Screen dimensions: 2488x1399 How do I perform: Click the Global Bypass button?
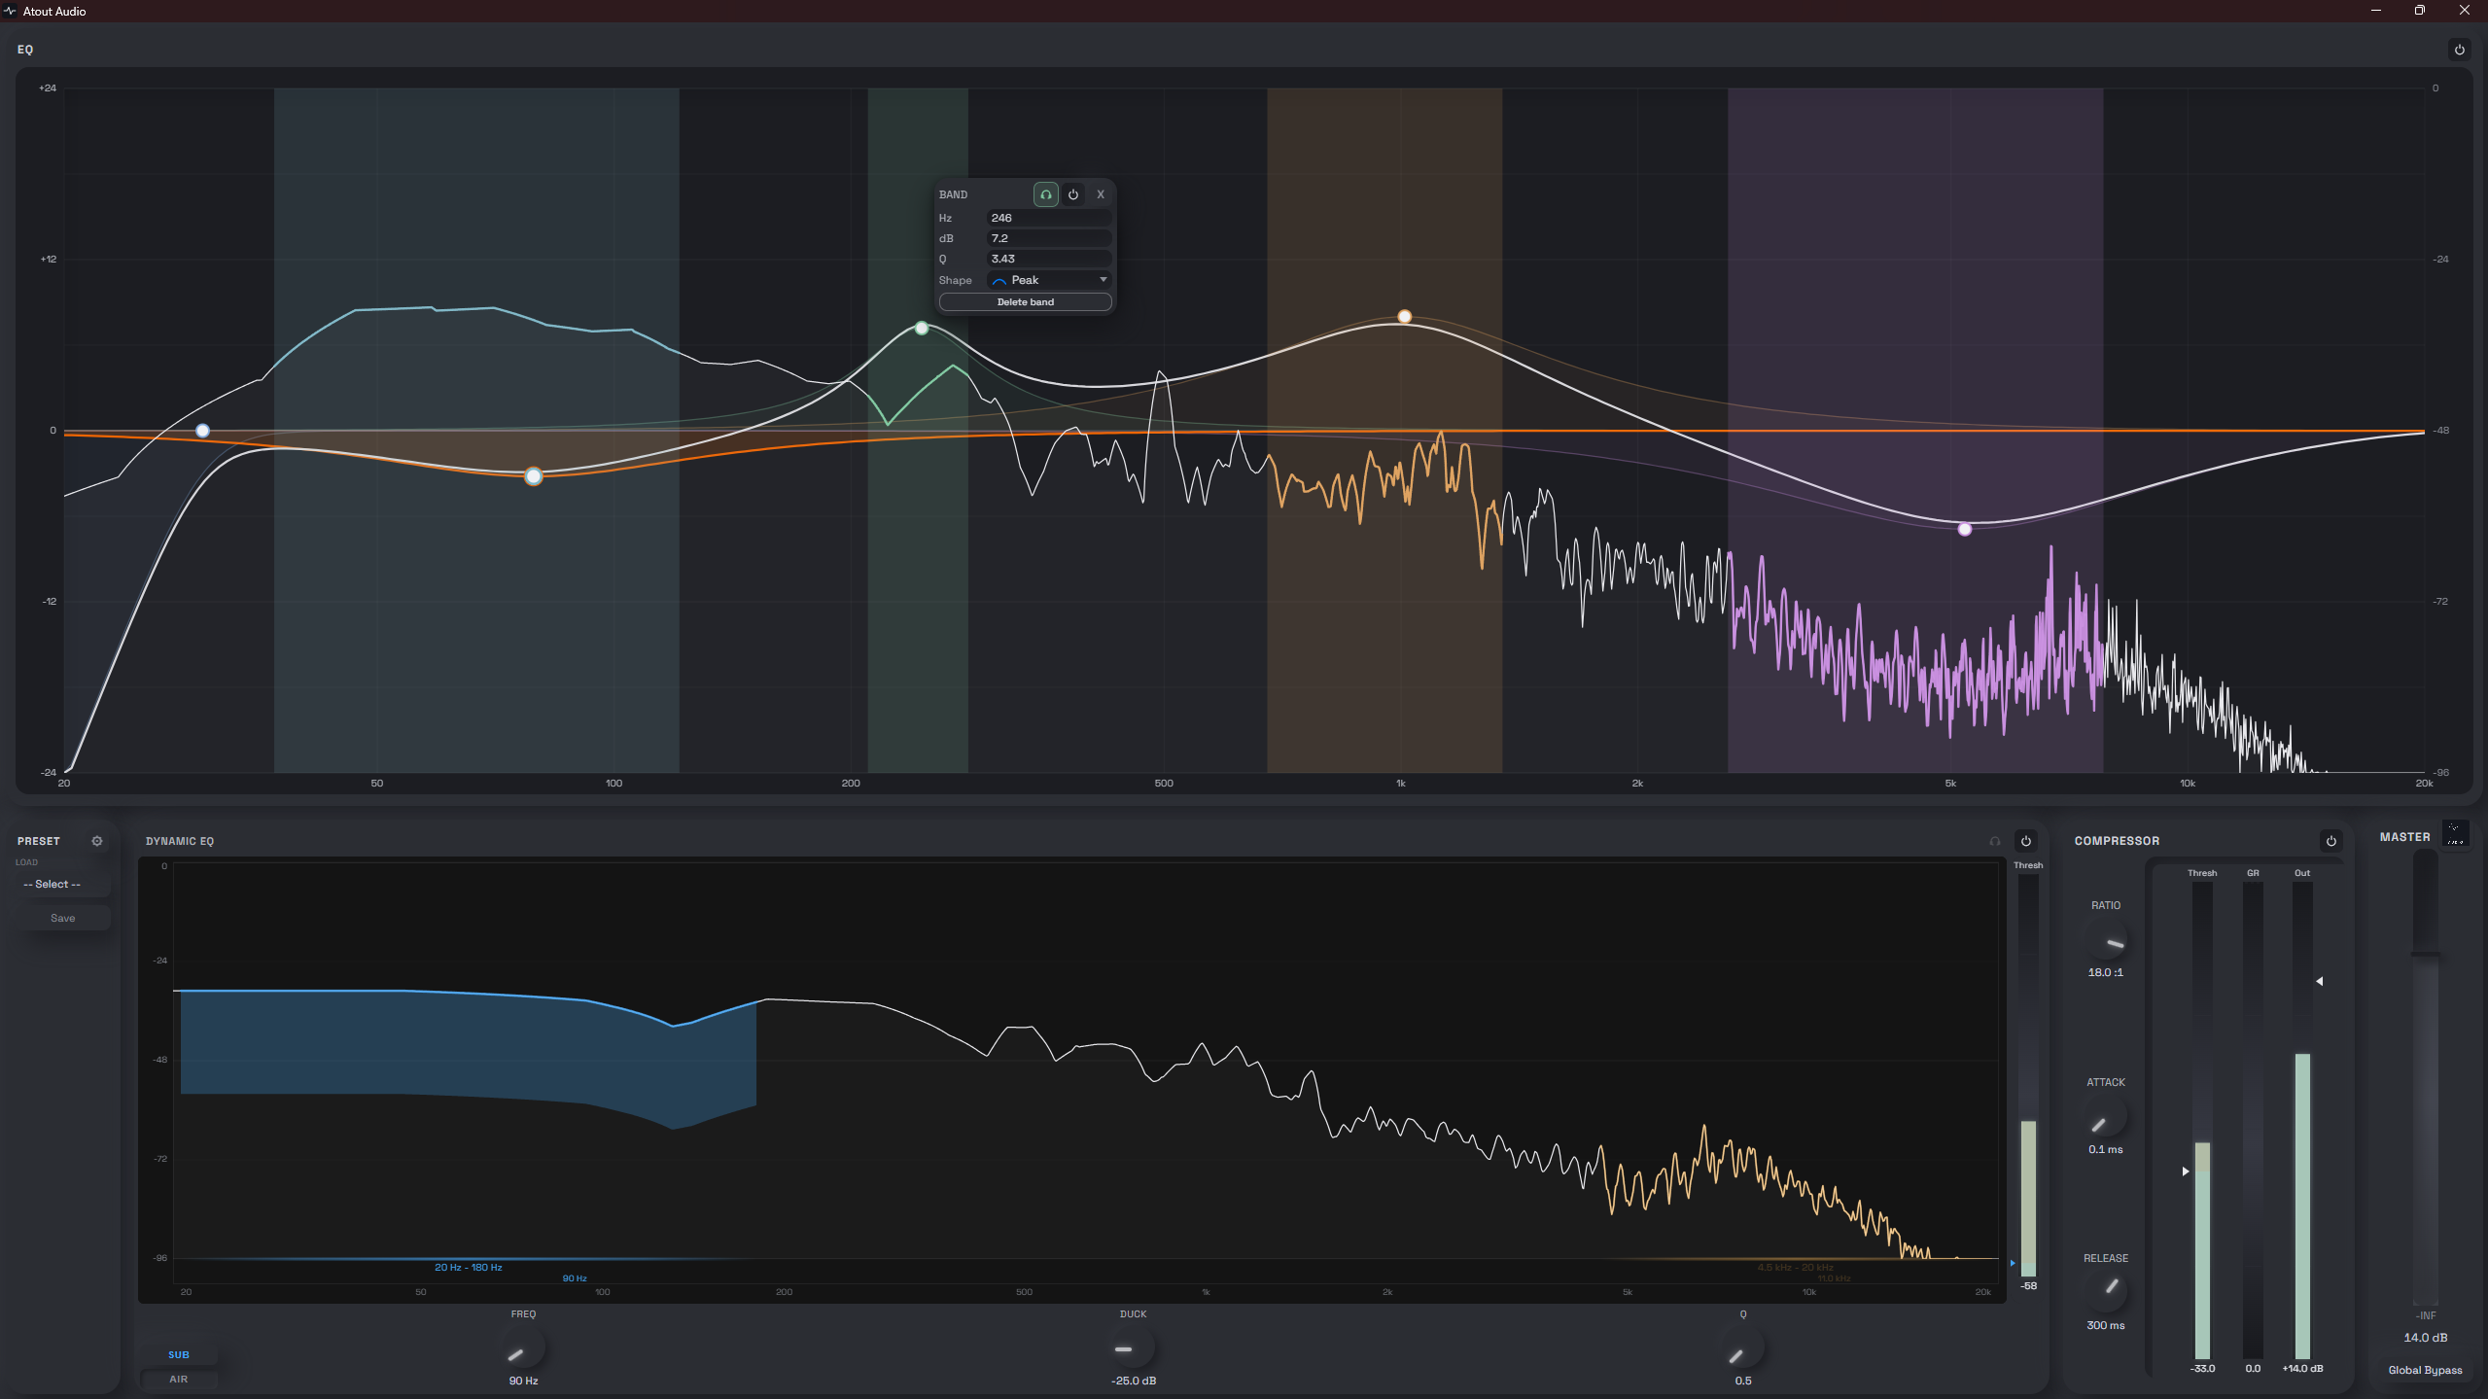point(2425,1370)
